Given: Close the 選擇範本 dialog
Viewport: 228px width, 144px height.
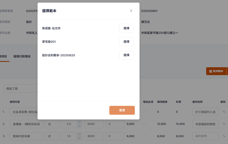Looking at the screenshot, I should click(131, 11).
